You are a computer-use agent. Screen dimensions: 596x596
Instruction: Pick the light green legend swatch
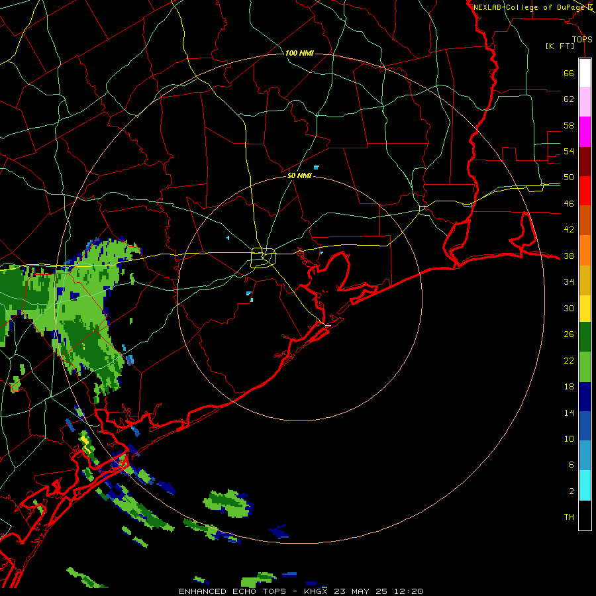click(585, 367)
